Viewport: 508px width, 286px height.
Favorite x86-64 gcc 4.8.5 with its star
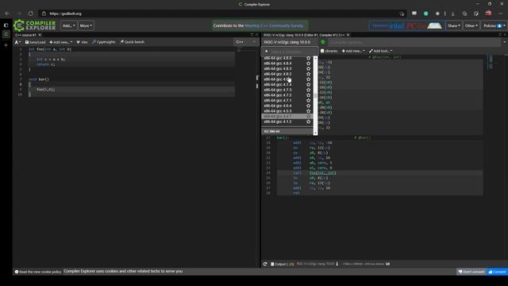[309, 58]
